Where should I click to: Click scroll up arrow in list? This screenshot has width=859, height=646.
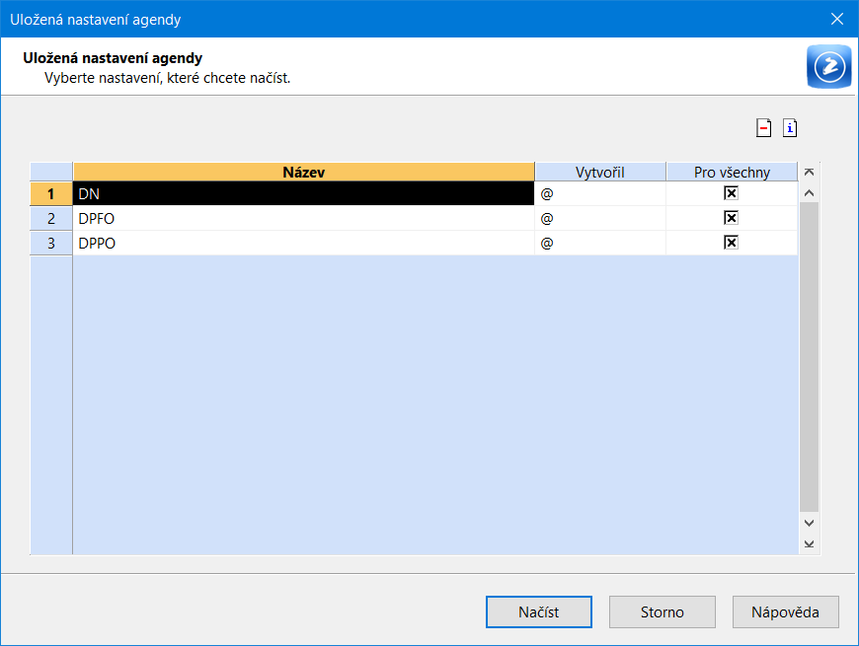tap(809, 193)
